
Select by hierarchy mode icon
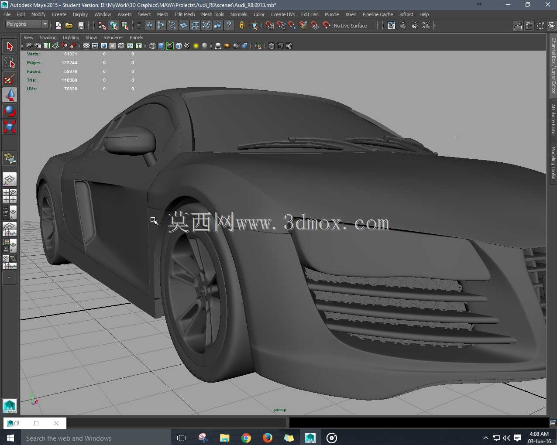click(102, 26)
